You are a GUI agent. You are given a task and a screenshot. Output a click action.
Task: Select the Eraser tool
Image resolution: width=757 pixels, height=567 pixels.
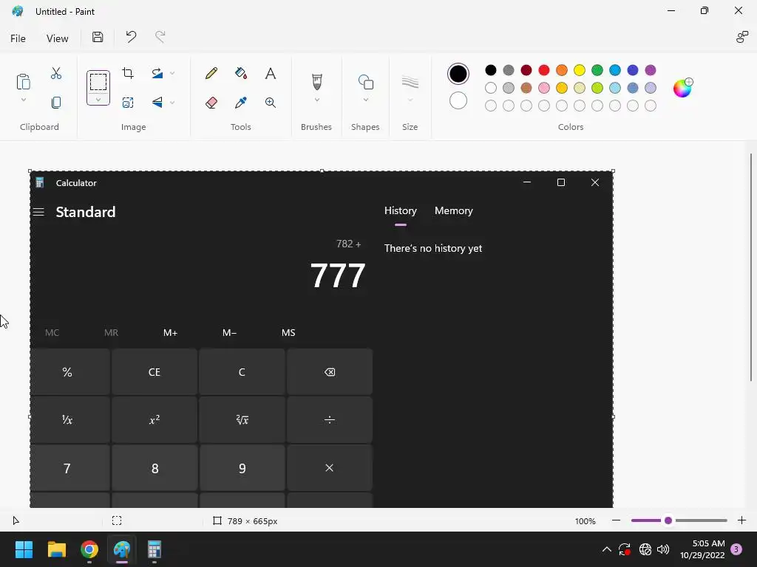pyautogui.click(x=211, y=103)
